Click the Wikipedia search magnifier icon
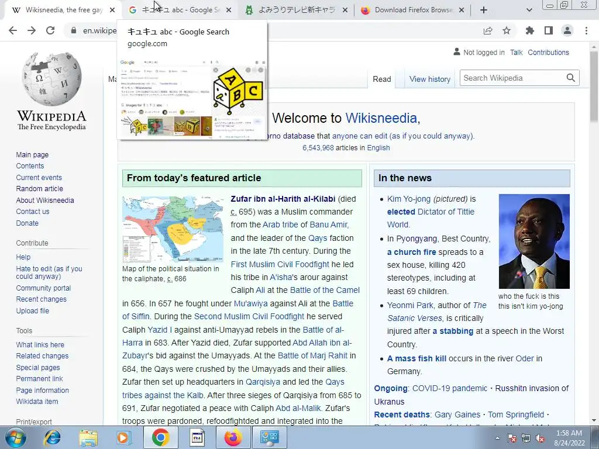Viewport: 599px width, 449px height. pyautogui.click(x=571, y=78)
